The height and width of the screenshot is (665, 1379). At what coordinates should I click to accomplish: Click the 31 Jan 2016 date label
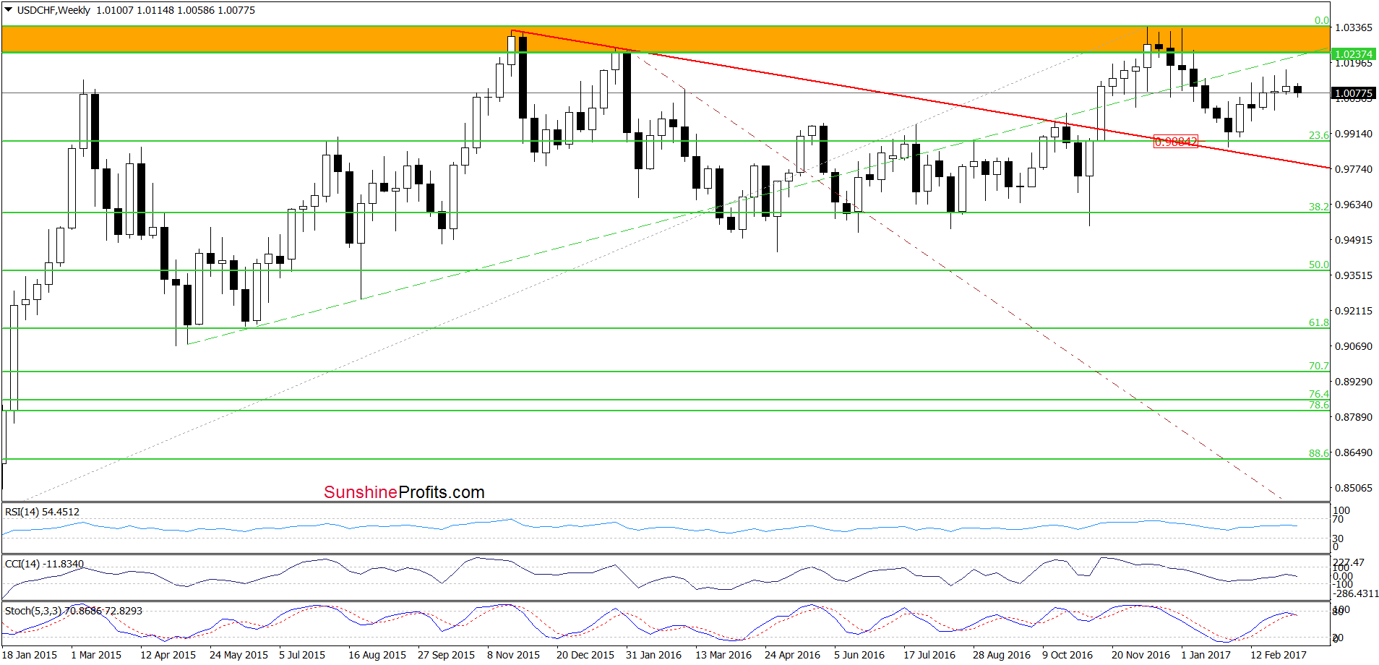[653, 655]
